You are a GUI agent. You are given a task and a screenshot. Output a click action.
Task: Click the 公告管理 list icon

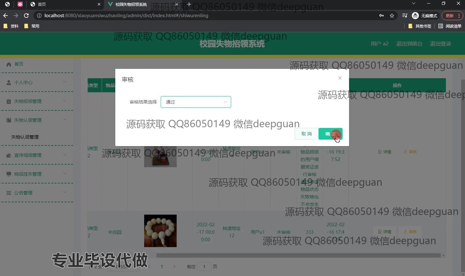pyautogui.click(x=8, y=193)
